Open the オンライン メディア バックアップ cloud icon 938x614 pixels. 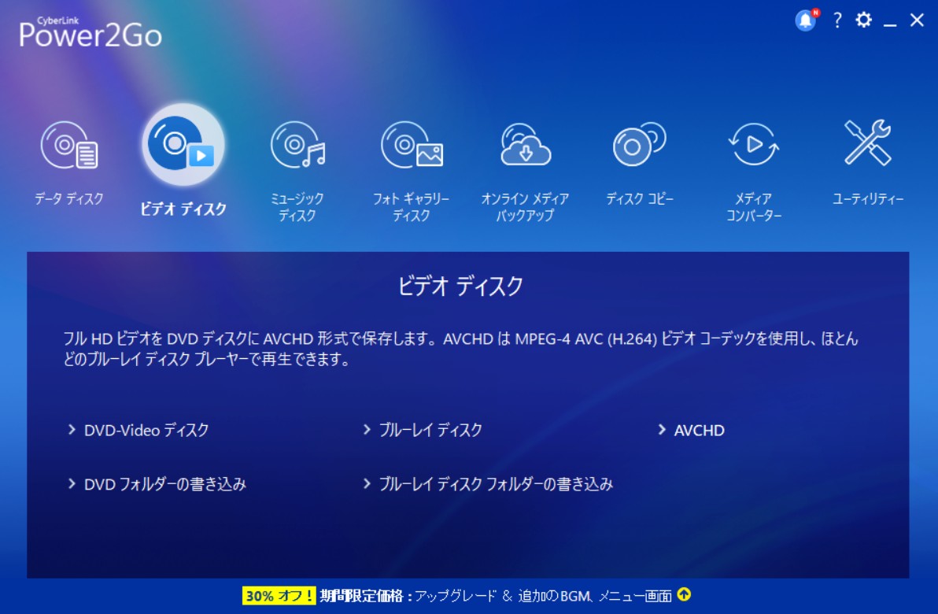coord(525,144)
